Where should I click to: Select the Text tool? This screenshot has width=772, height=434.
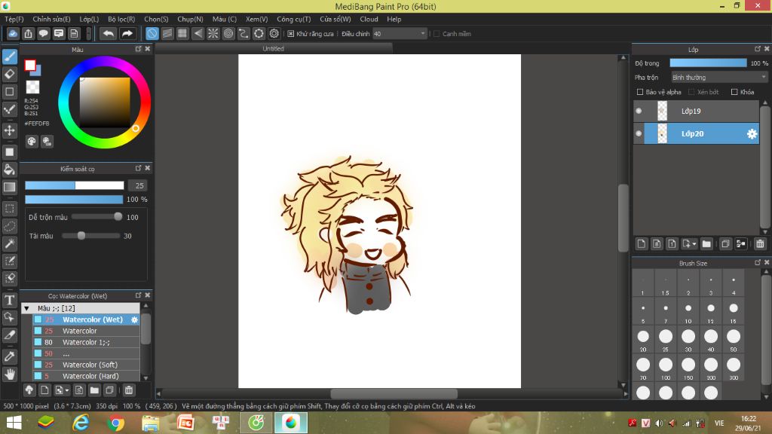click(9, 300)
